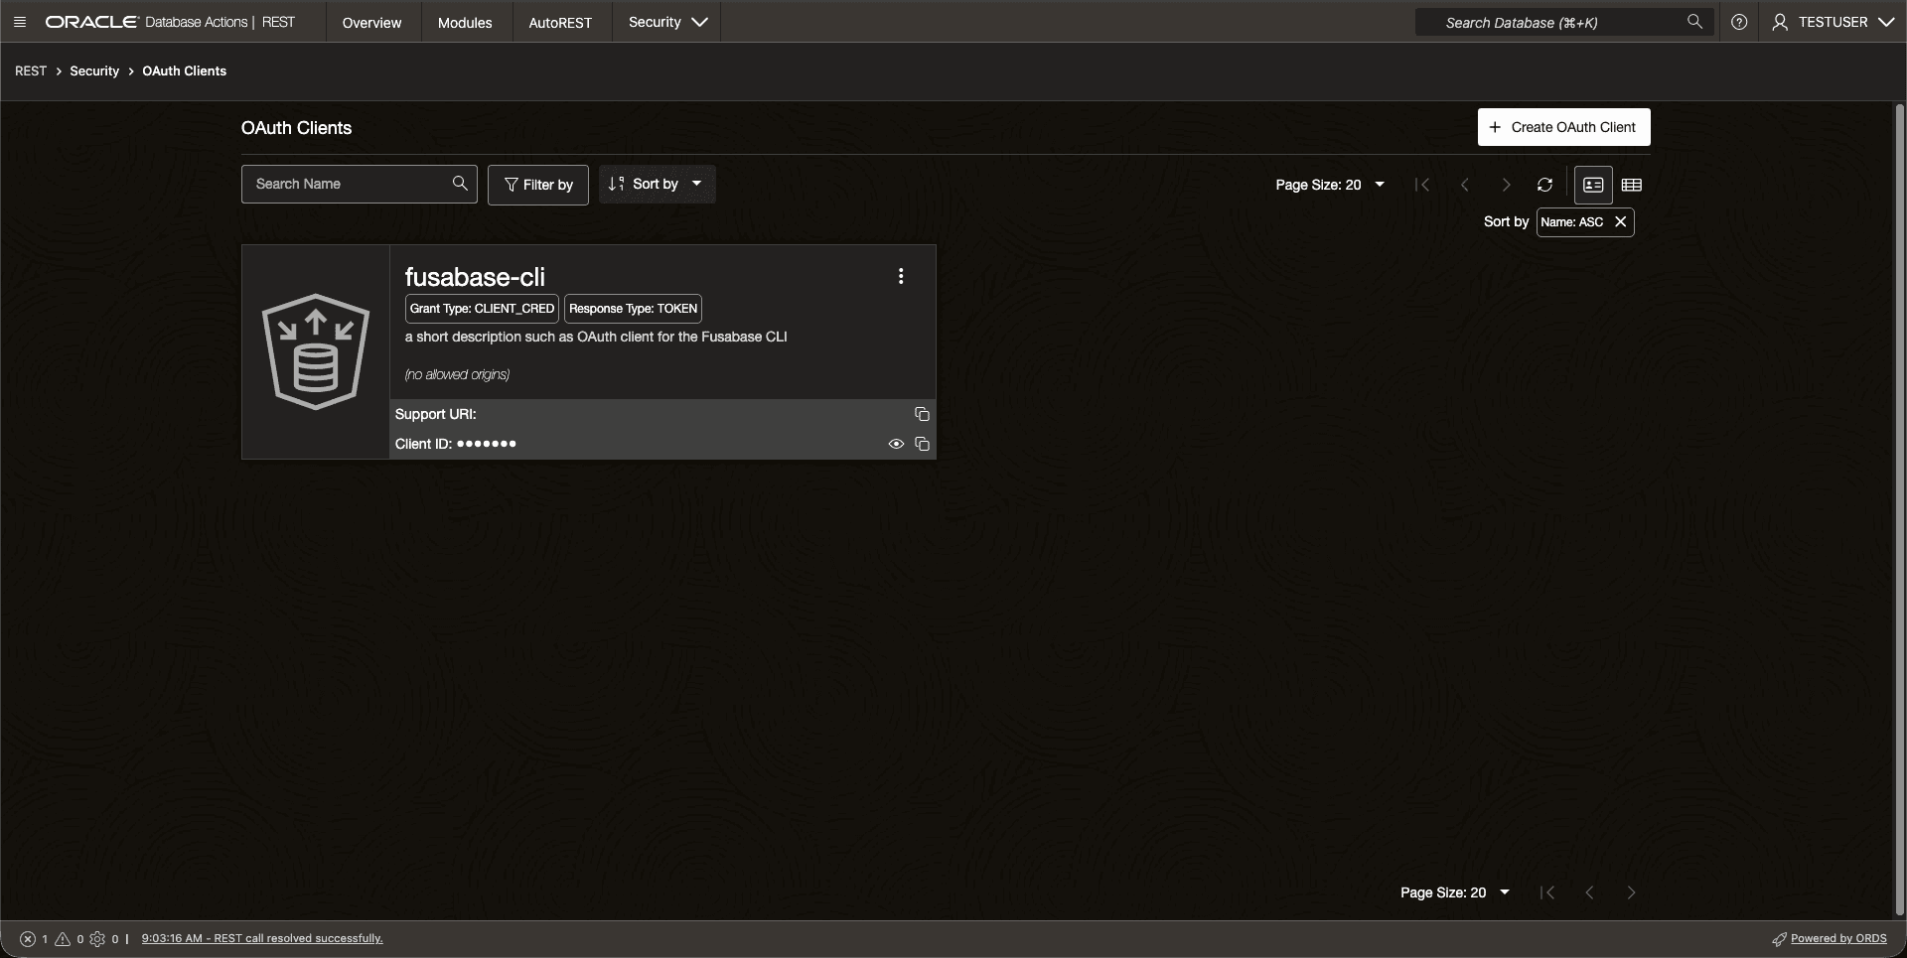Click the Filter by button
Screen dimensions: 1907x958
tap(538, 185)
